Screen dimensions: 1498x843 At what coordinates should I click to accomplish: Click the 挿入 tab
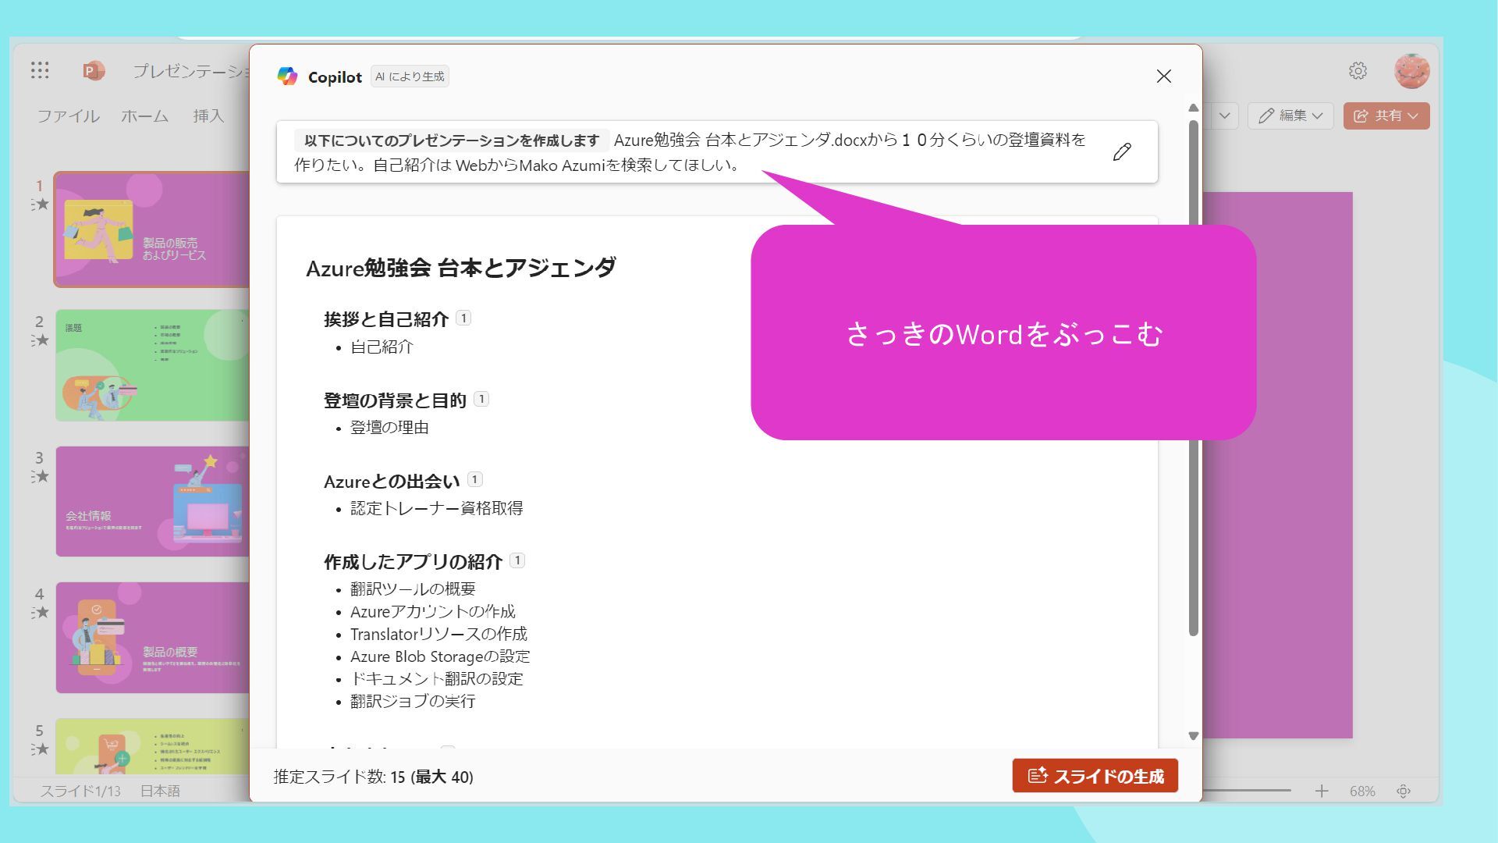point(208,116)
